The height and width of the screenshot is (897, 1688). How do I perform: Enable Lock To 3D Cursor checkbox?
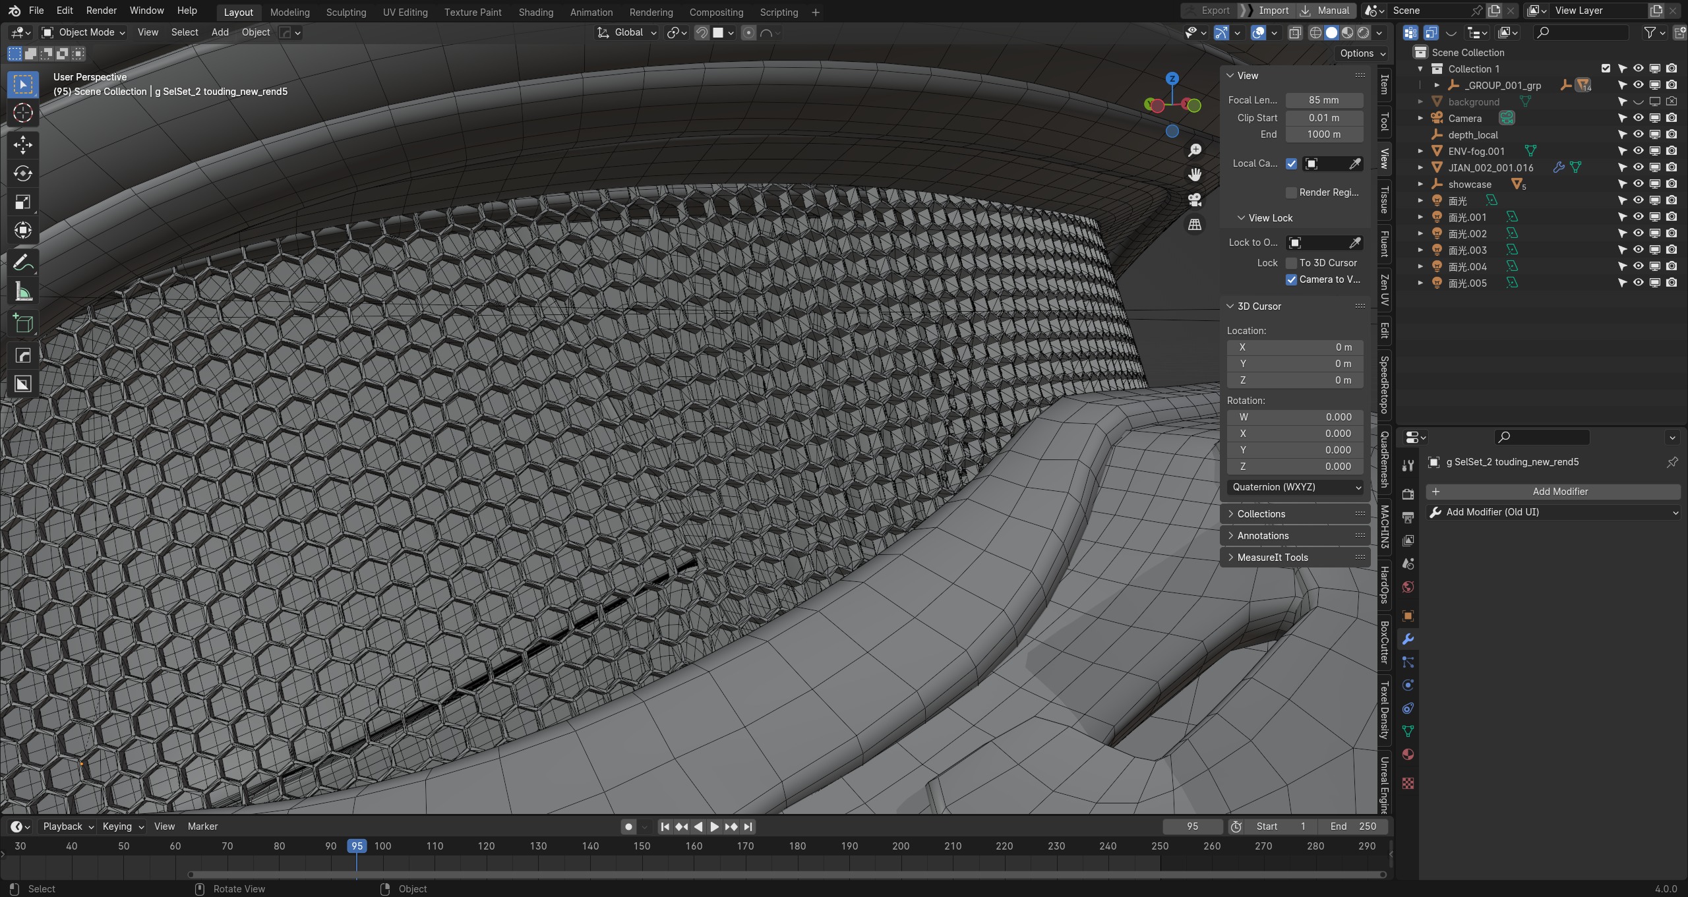click(x=1291, y=263)
